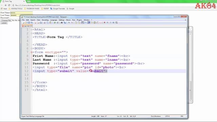Click the macro Playback icon
The image size is (217, 122).
click(111, 23)
